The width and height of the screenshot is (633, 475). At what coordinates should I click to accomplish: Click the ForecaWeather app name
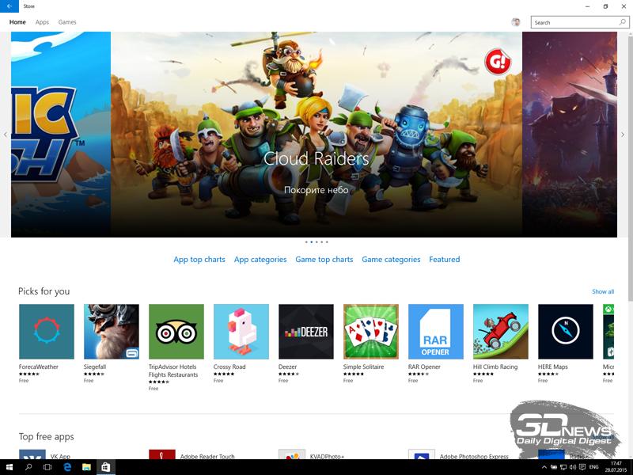[x=38, y=367]
